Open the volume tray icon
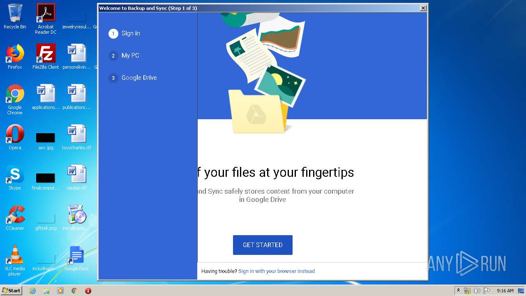The height and width of the screenshot is (296, 526). (x=477, y=291)
